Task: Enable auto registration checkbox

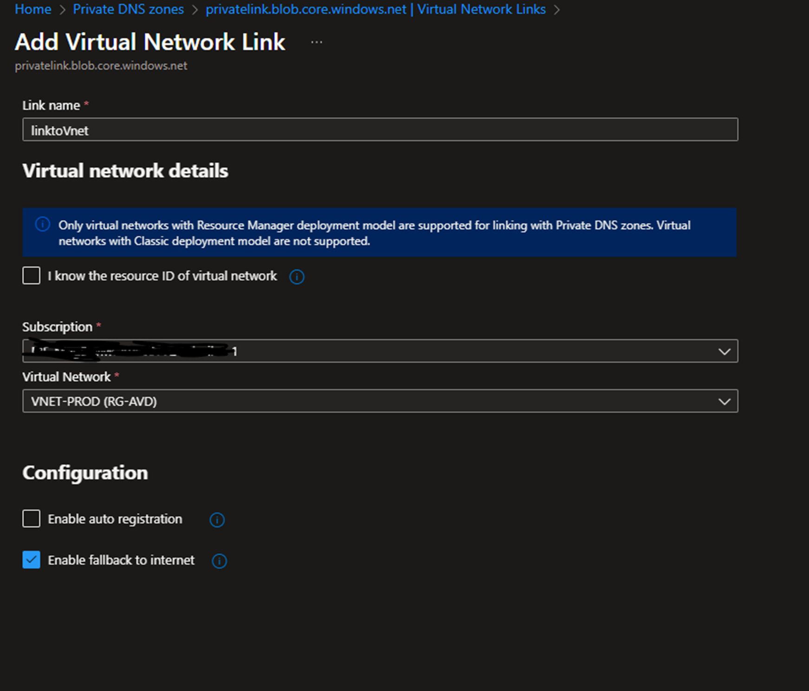Action: pyautogui.click(x=32, y=519)
